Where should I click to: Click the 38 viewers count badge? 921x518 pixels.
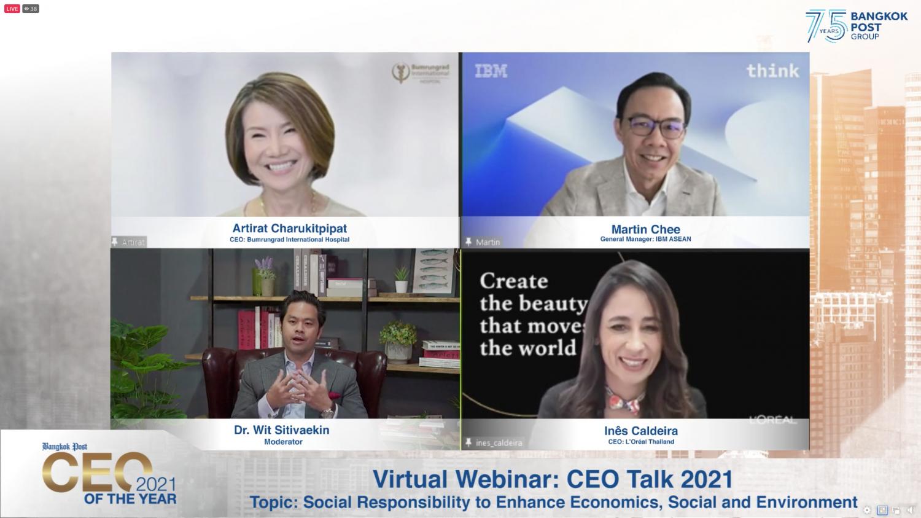pyautogui.click(x=31, y=9)
